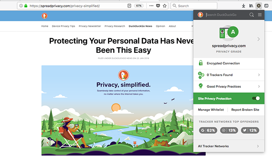Screen dimensions: 272x161
Task: Expand Good Privacy Practices row
Action: click(x=229, y=87)
